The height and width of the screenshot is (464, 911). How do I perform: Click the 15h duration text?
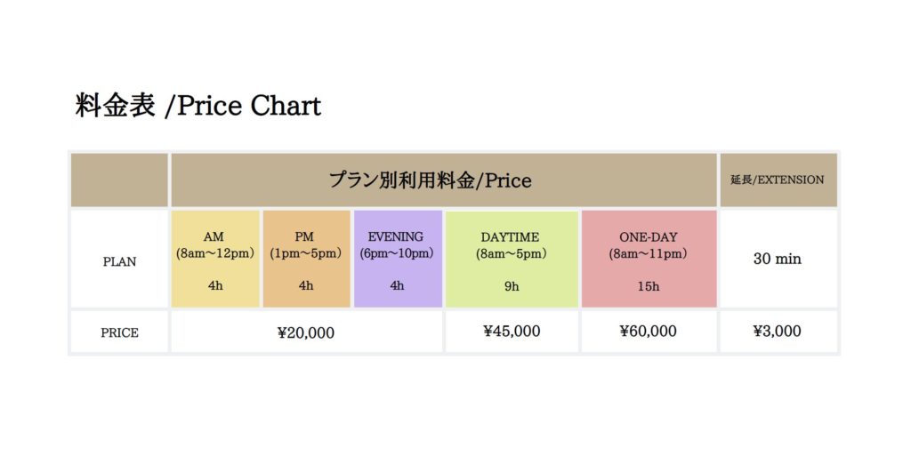click(649, 285)
